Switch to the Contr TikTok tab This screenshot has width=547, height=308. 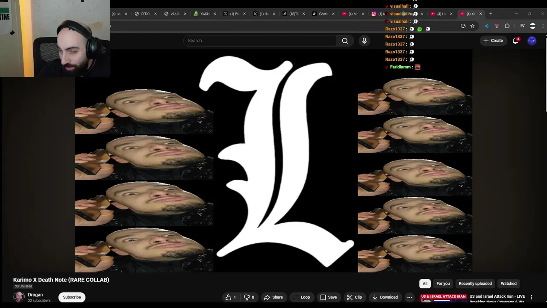pyautogui.click(x=323, y=14)
